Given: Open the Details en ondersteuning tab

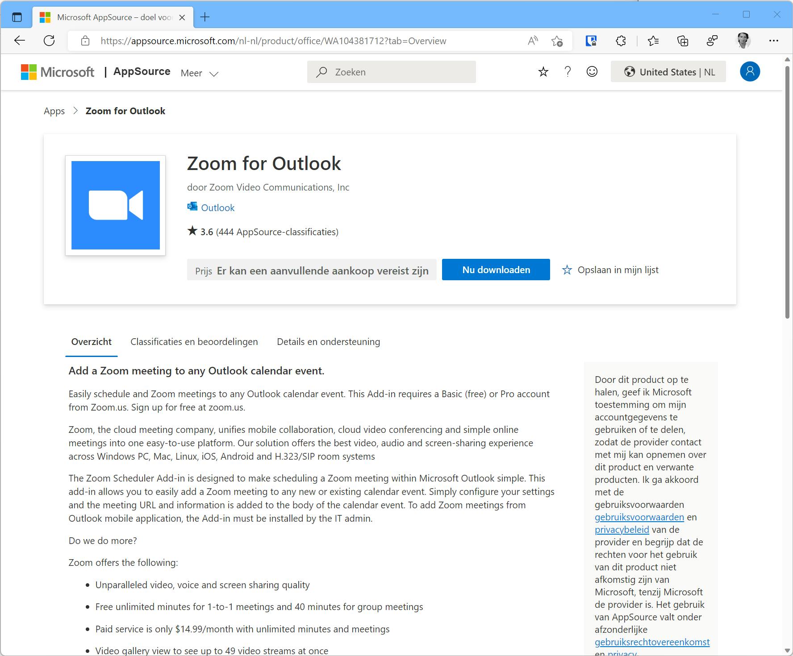Looking at the screenshot, I should tap(329, 342).
